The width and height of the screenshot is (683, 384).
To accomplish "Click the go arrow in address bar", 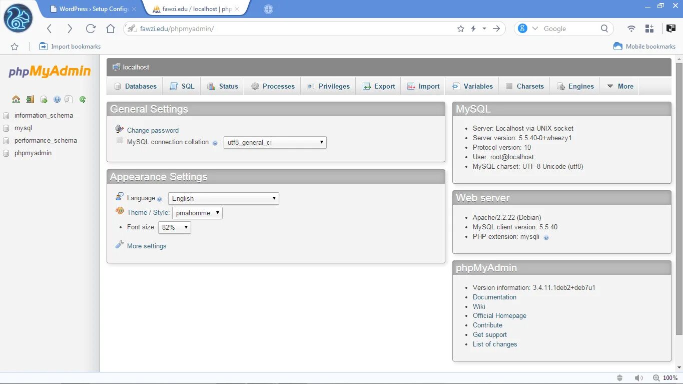I will point(496,29).
